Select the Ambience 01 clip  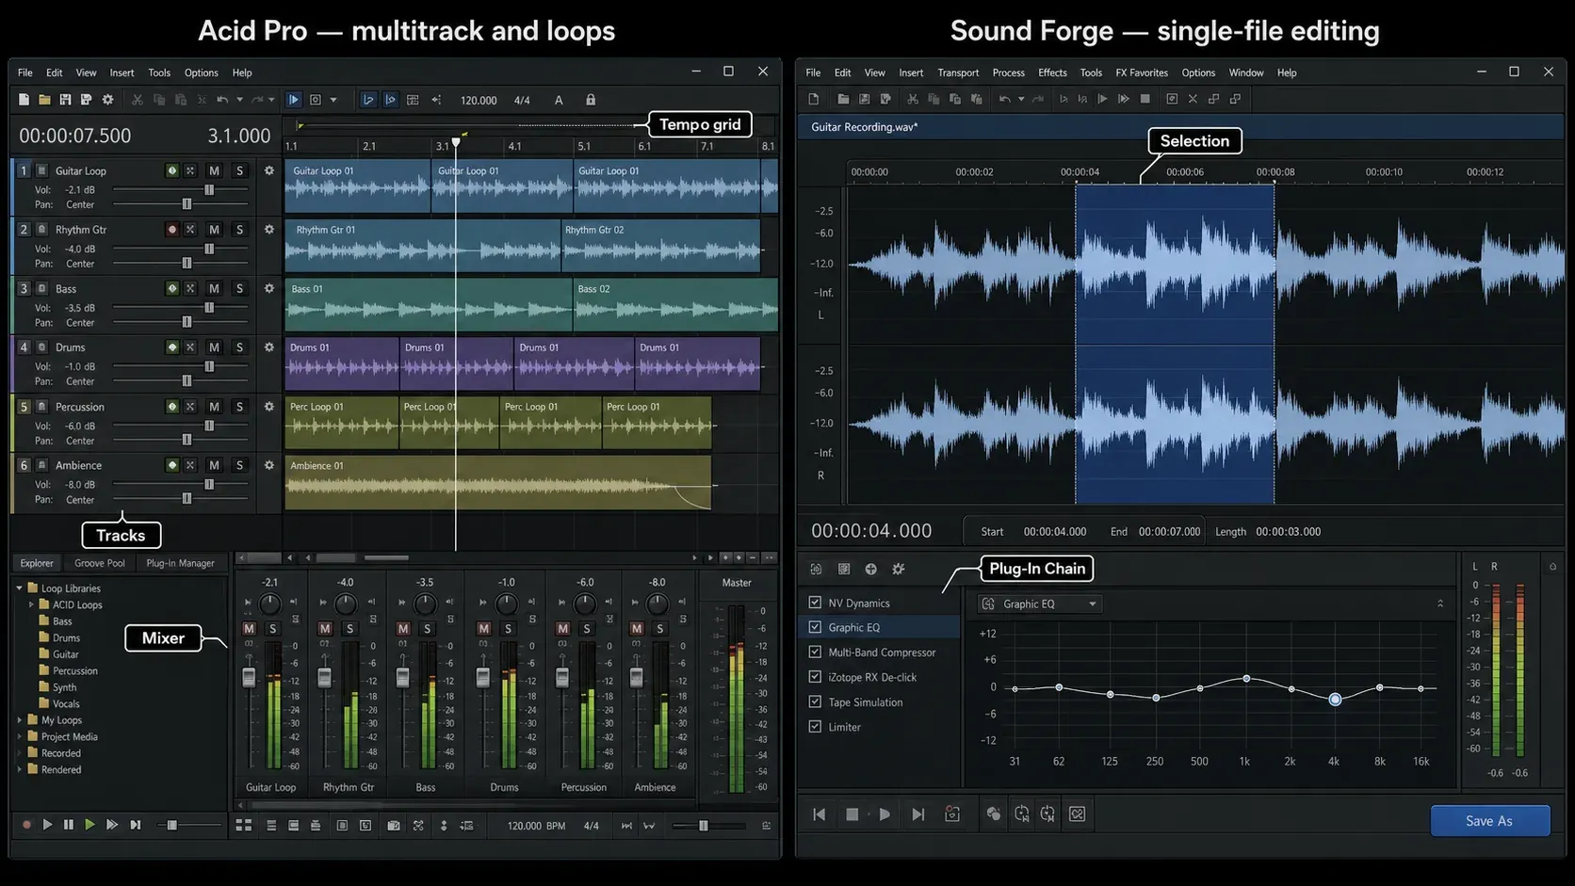coord(497,483)
